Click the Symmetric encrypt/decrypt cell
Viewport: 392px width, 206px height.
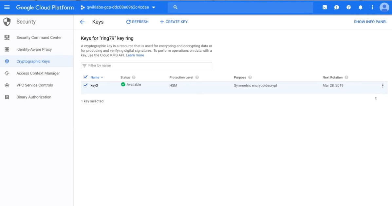pos(255,85)
